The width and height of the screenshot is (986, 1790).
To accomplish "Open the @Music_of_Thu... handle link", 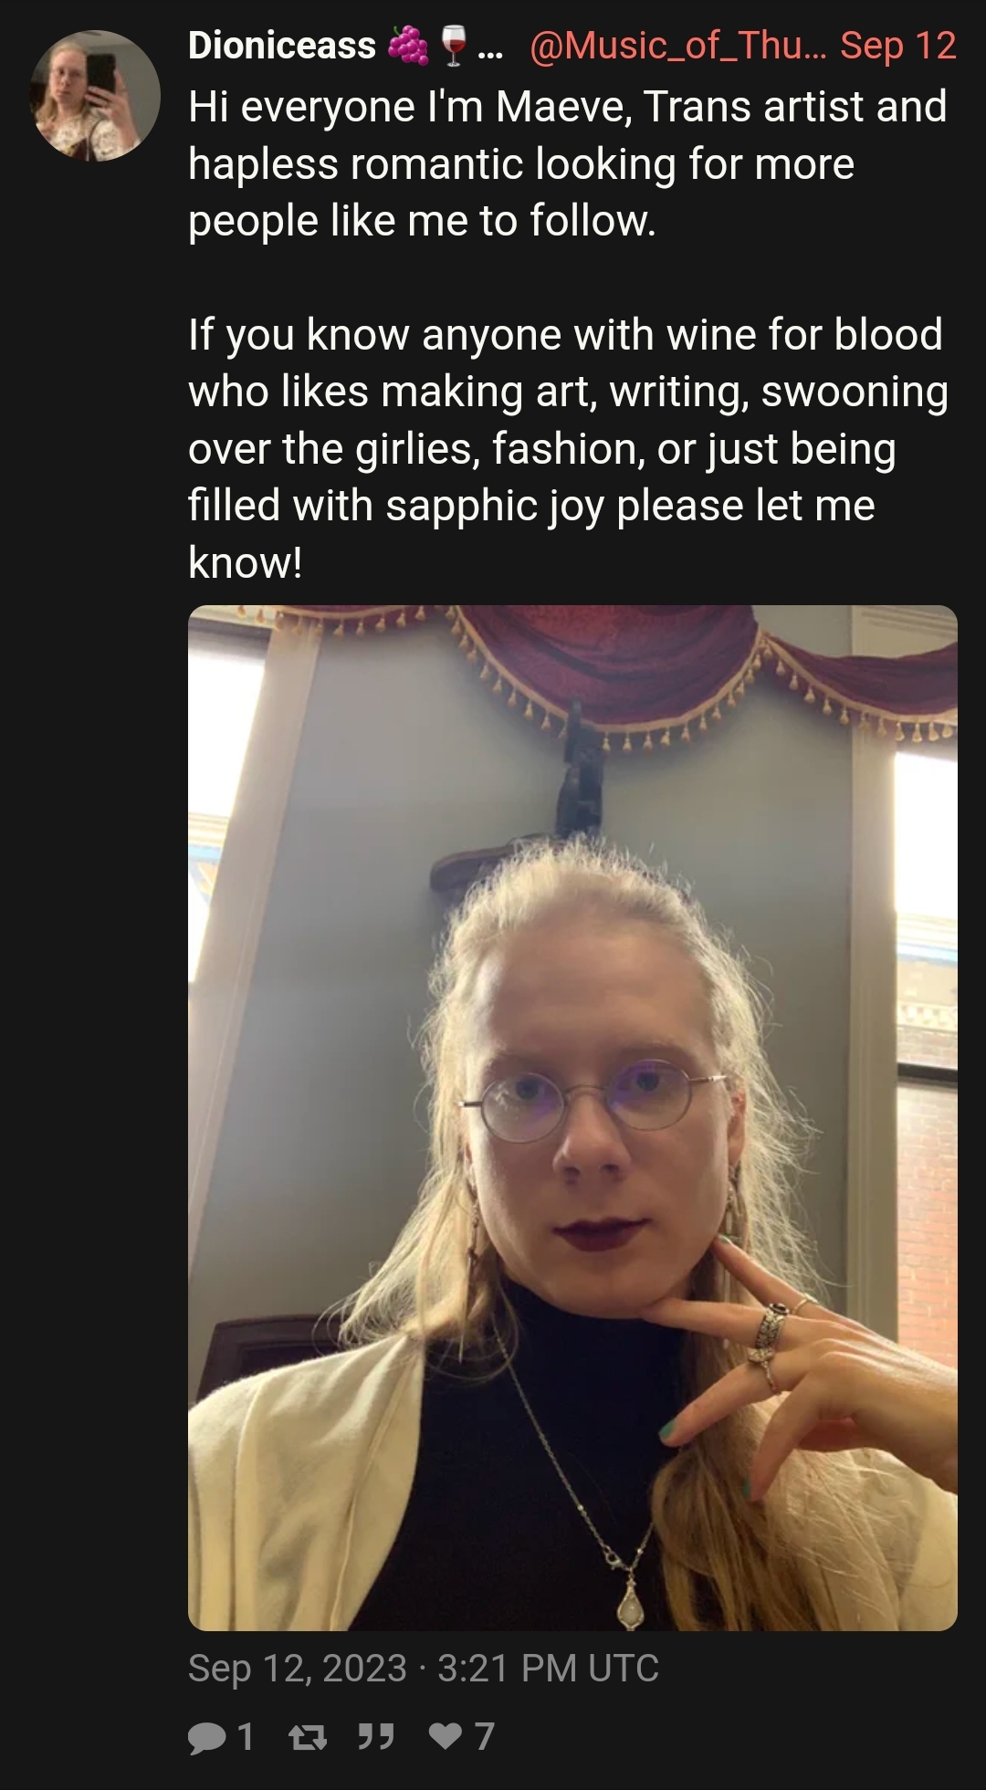I will click(677, 46).
